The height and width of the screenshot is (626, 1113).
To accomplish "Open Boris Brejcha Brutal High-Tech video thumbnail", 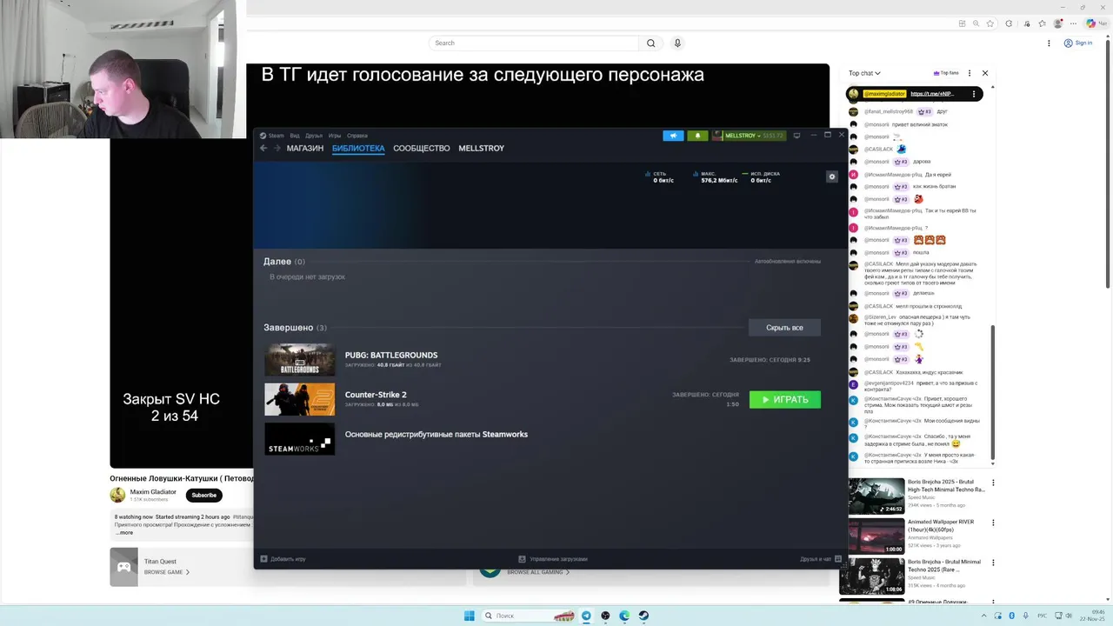I will (x=876, y=496).
